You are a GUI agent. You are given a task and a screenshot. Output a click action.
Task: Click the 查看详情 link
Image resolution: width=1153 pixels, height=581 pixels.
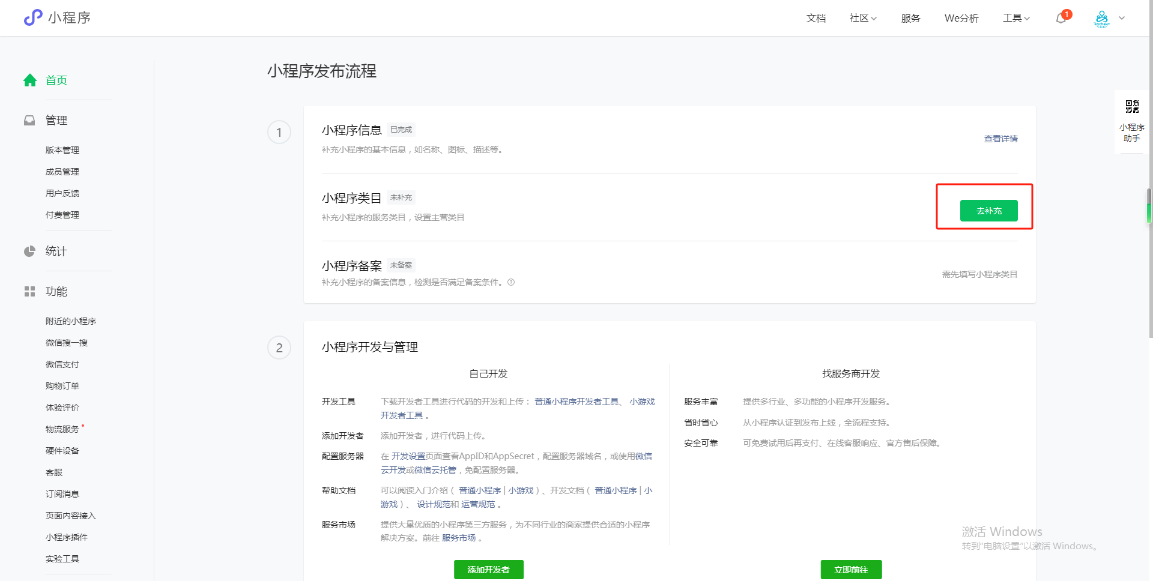(1000, 139)
